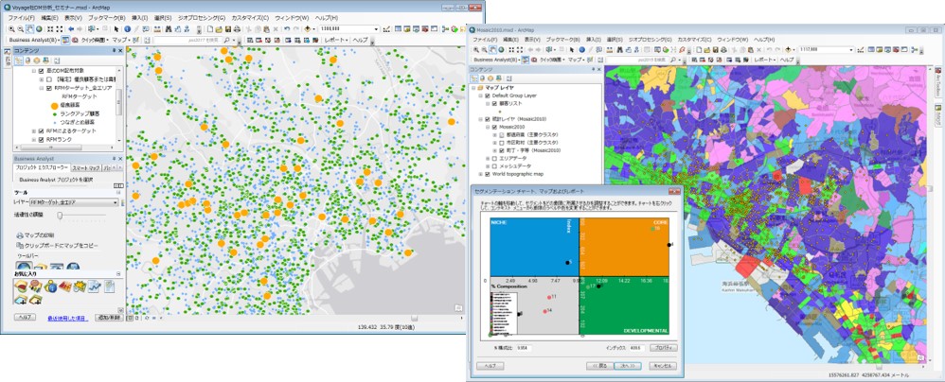Open Find binoculars in Mosaic2010 window
Viewport: 945px width, 382px height.
(619, 50)
